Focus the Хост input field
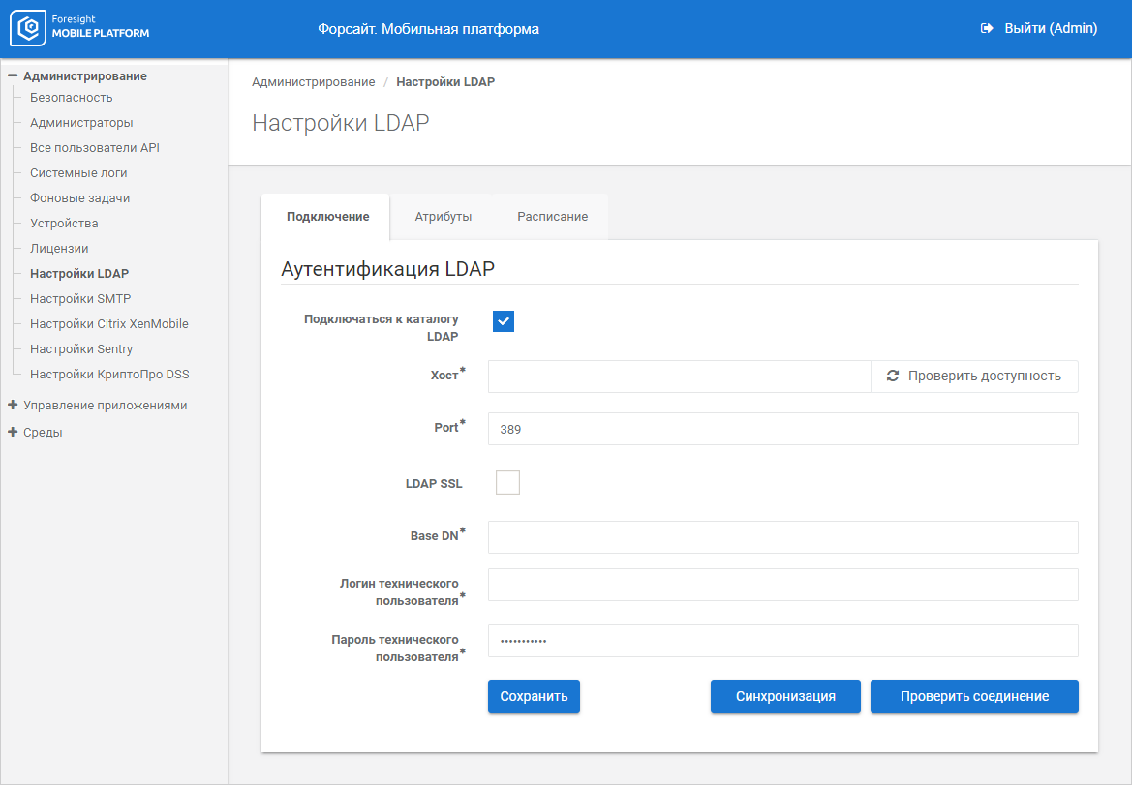The height and width of the screenshot is (785, 1132). tap(678, 377)
